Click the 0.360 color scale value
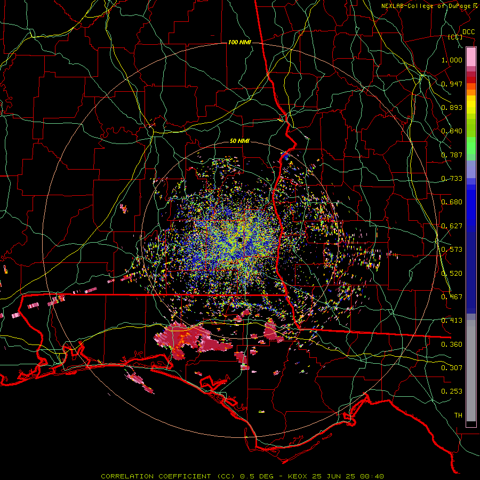 click(452, 345)
